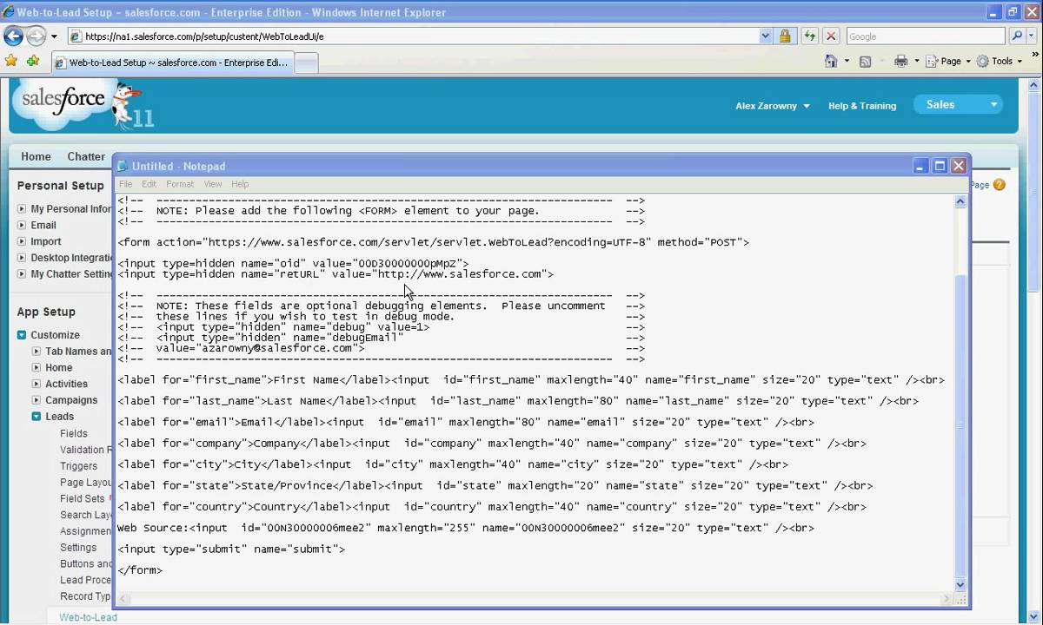This screenshot has height=625, width=1043.
Task: Expand the Import setup item
Action: (x=22, y=241)
